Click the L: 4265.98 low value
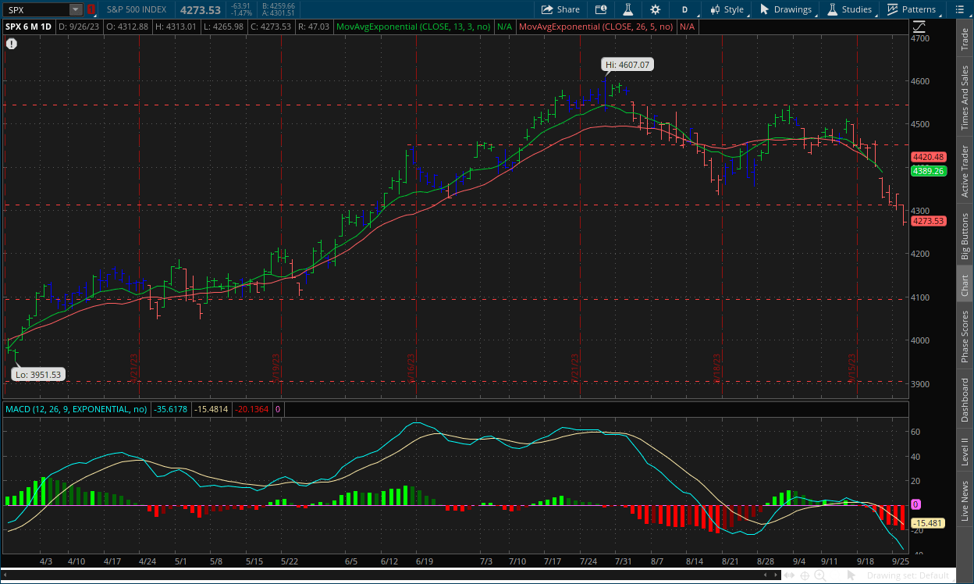974x584 pixels. [222, 27]
